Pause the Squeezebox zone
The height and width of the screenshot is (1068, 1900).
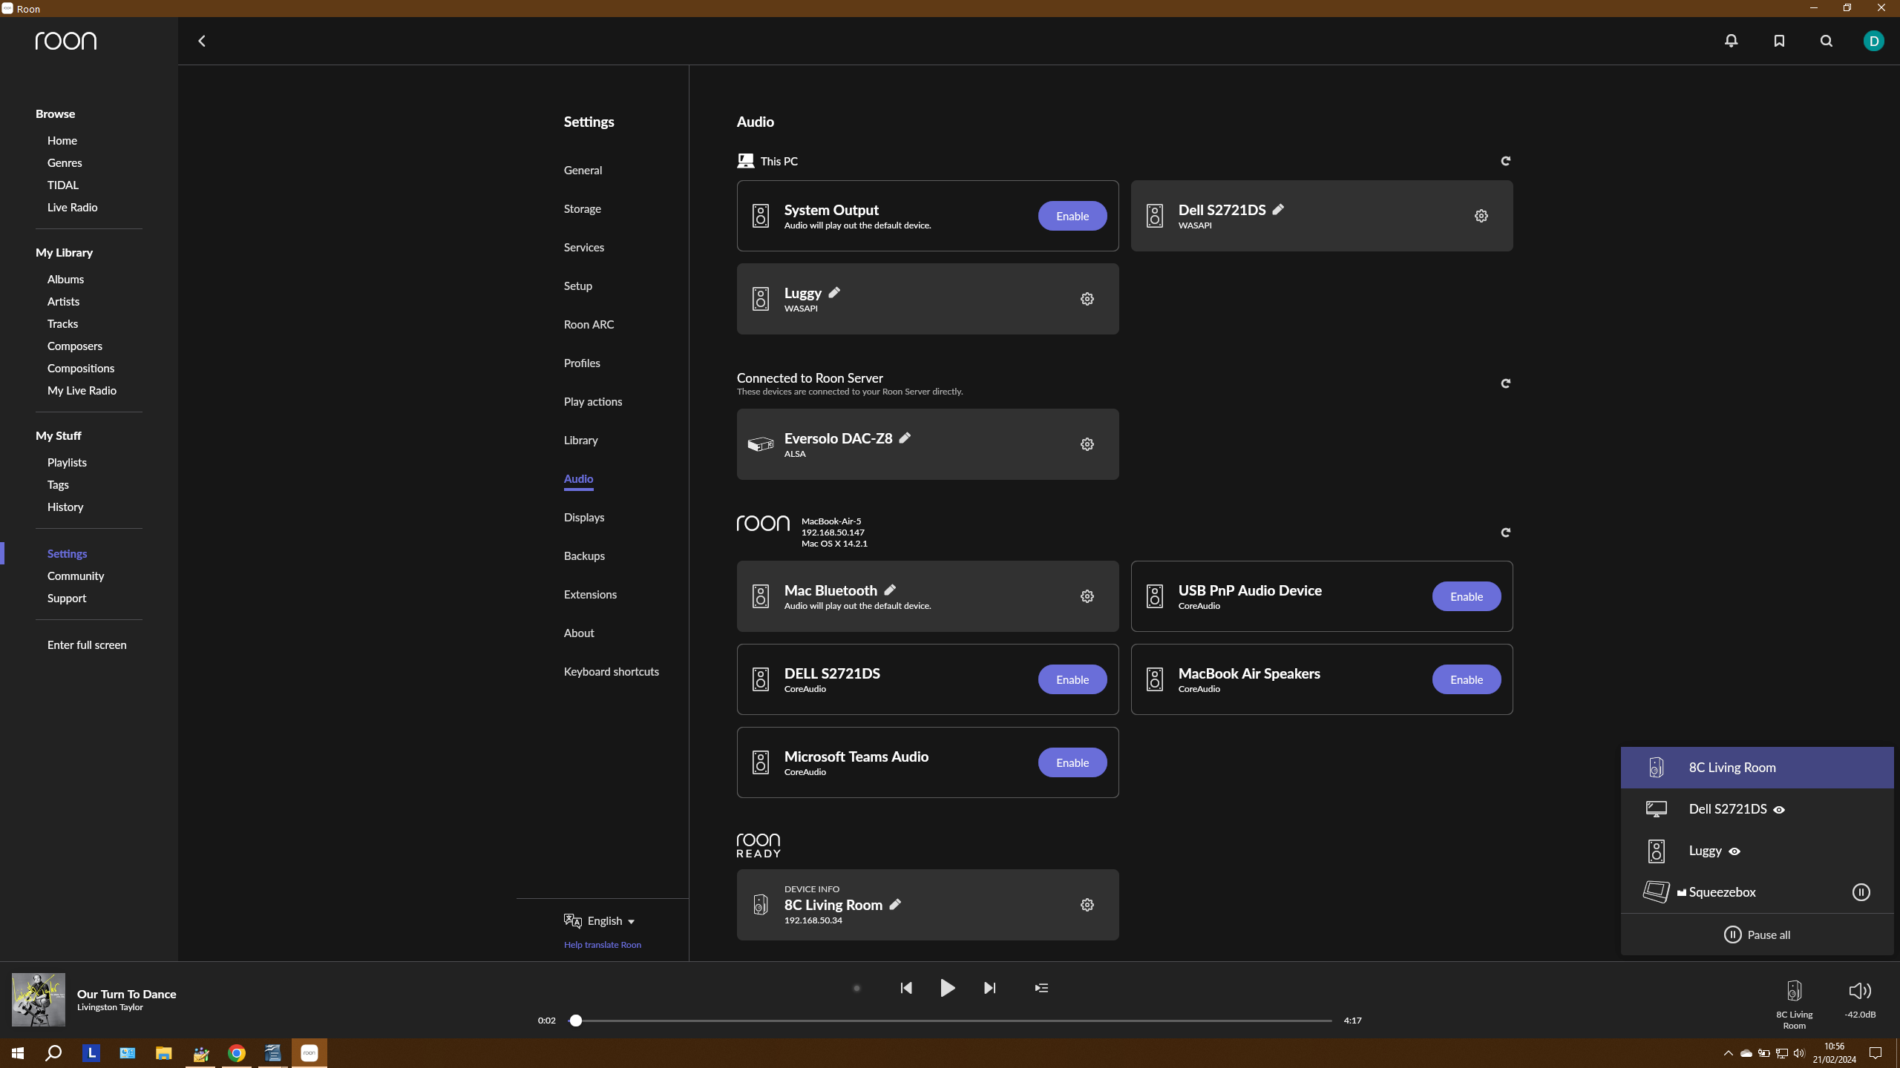click(x=1861, y=892)
